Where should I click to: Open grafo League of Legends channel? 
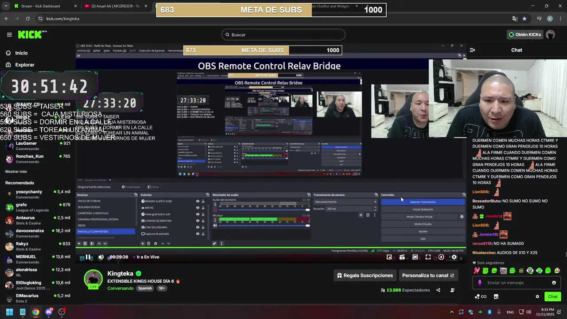click(x=38, y=207)
